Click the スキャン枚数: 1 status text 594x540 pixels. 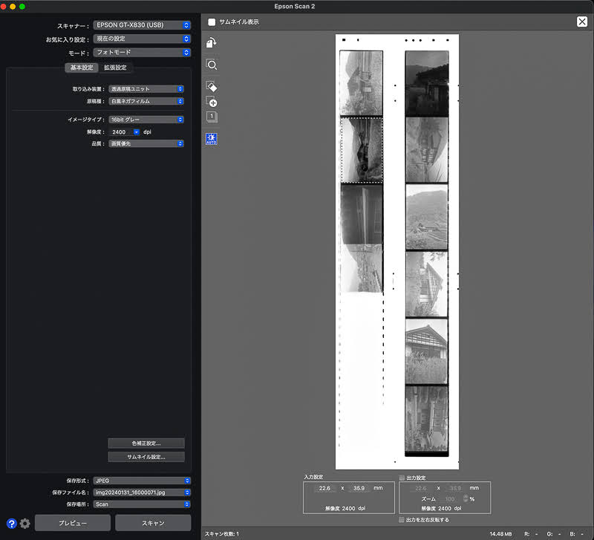coord(222,533)
